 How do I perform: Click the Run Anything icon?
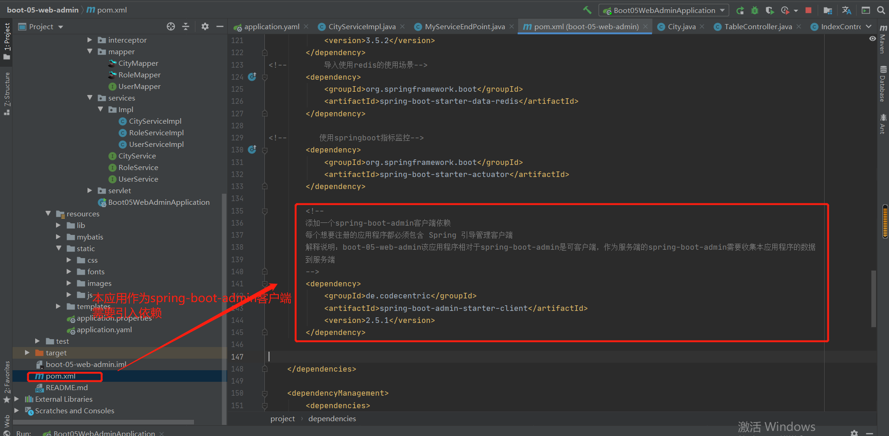pyautogui.click(x=865, y=10)
